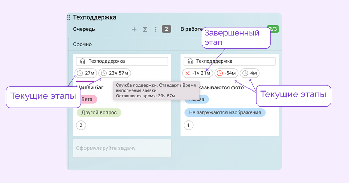Open the three-dot column menu
Screen dimensions: 349x183
[x=156, y=29]
